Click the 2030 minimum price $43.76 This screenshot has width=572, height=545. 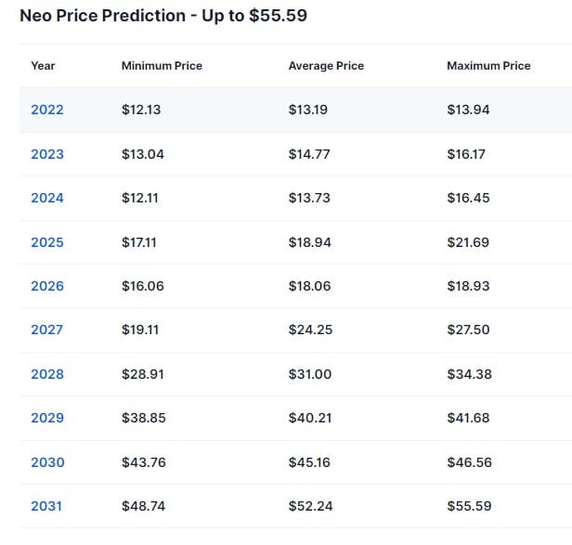tap(144, 462)
